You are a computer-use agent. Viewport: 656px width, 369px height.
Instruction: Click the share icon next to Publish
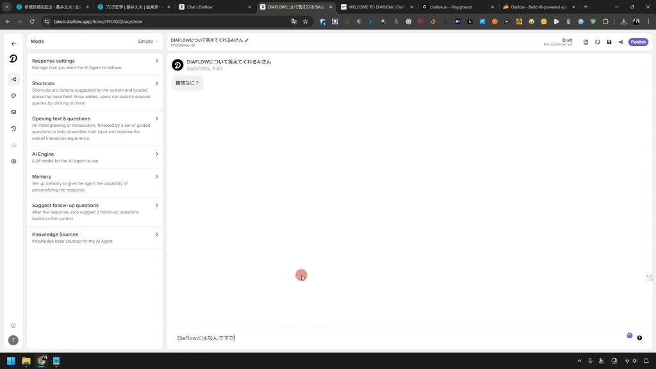[x=621, y=42]
